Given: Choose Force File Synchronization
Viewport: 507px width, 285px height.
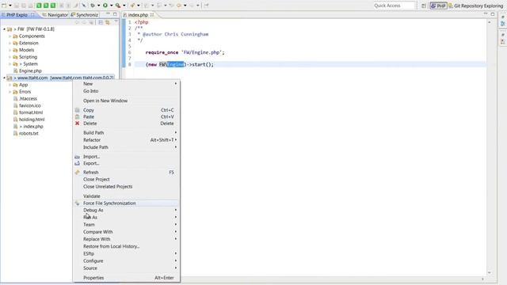Looking at the screenshot, I should coord(126,203).
